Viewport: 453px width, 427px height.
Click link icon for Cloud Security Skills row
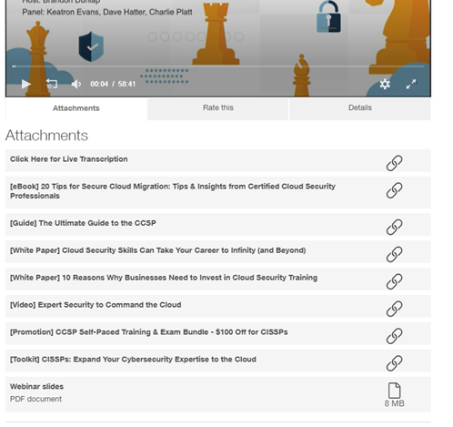[394, 254]
